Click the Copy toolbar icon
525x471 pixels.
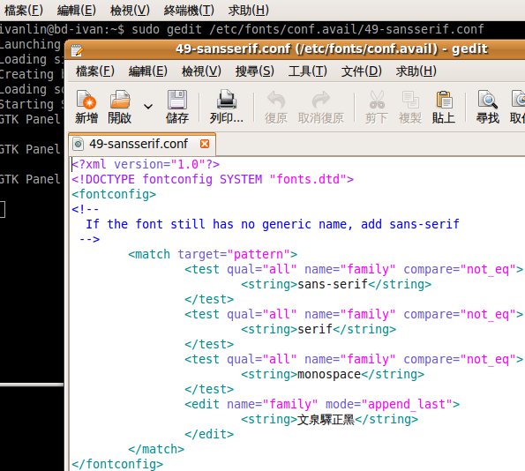click(410, 100)
